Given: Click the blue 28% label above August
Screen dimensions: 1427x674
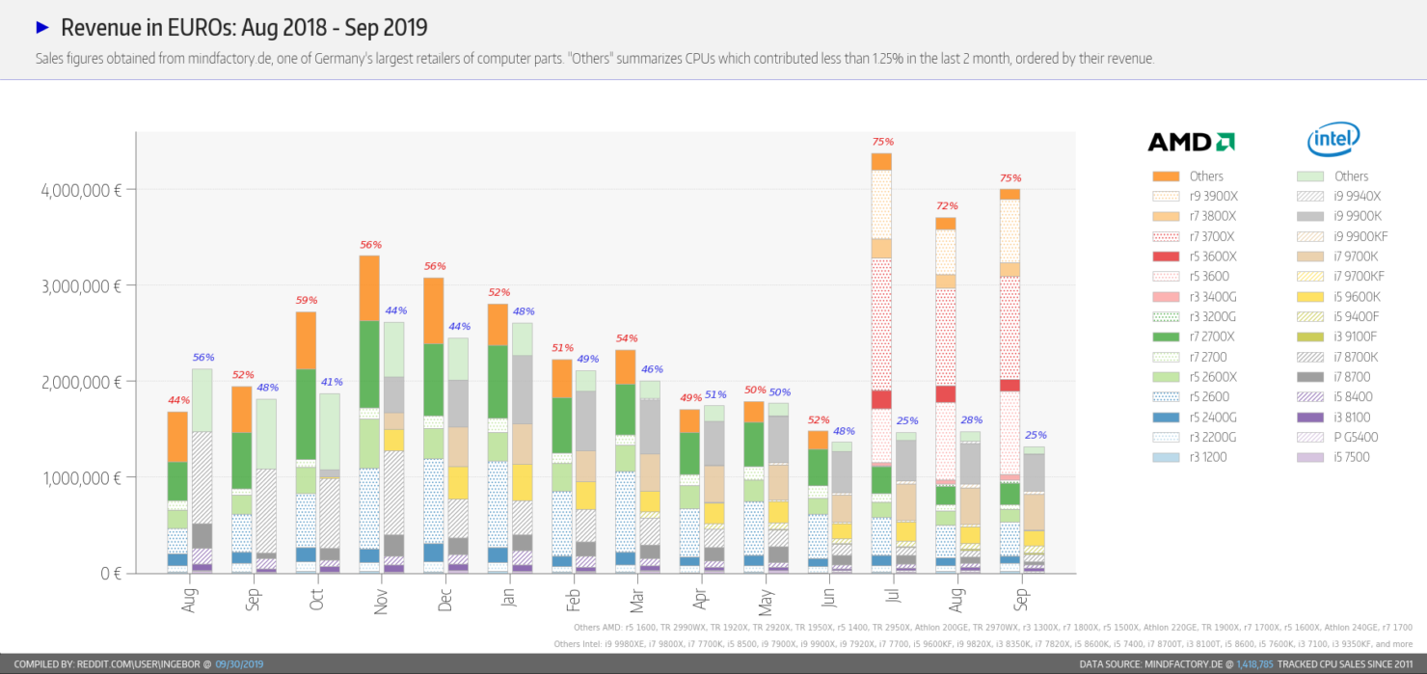Looking at the screenshot, I should 973,419.
